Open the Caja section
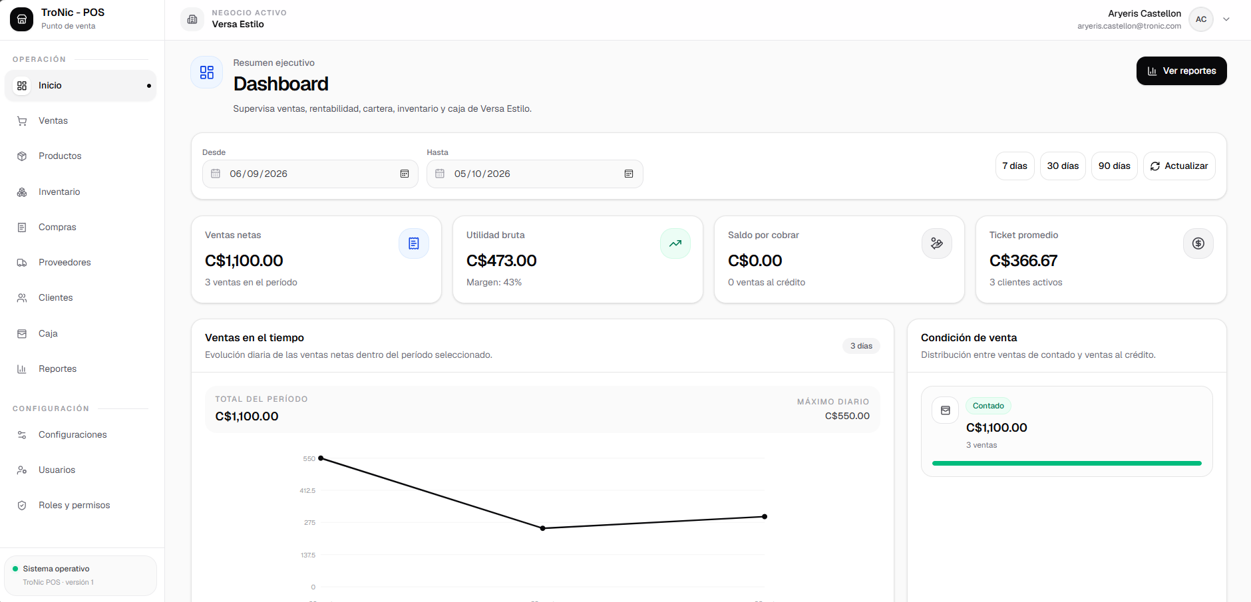Screen dimensions: 1251x602 pyautogui.click(x=81, y=334)
